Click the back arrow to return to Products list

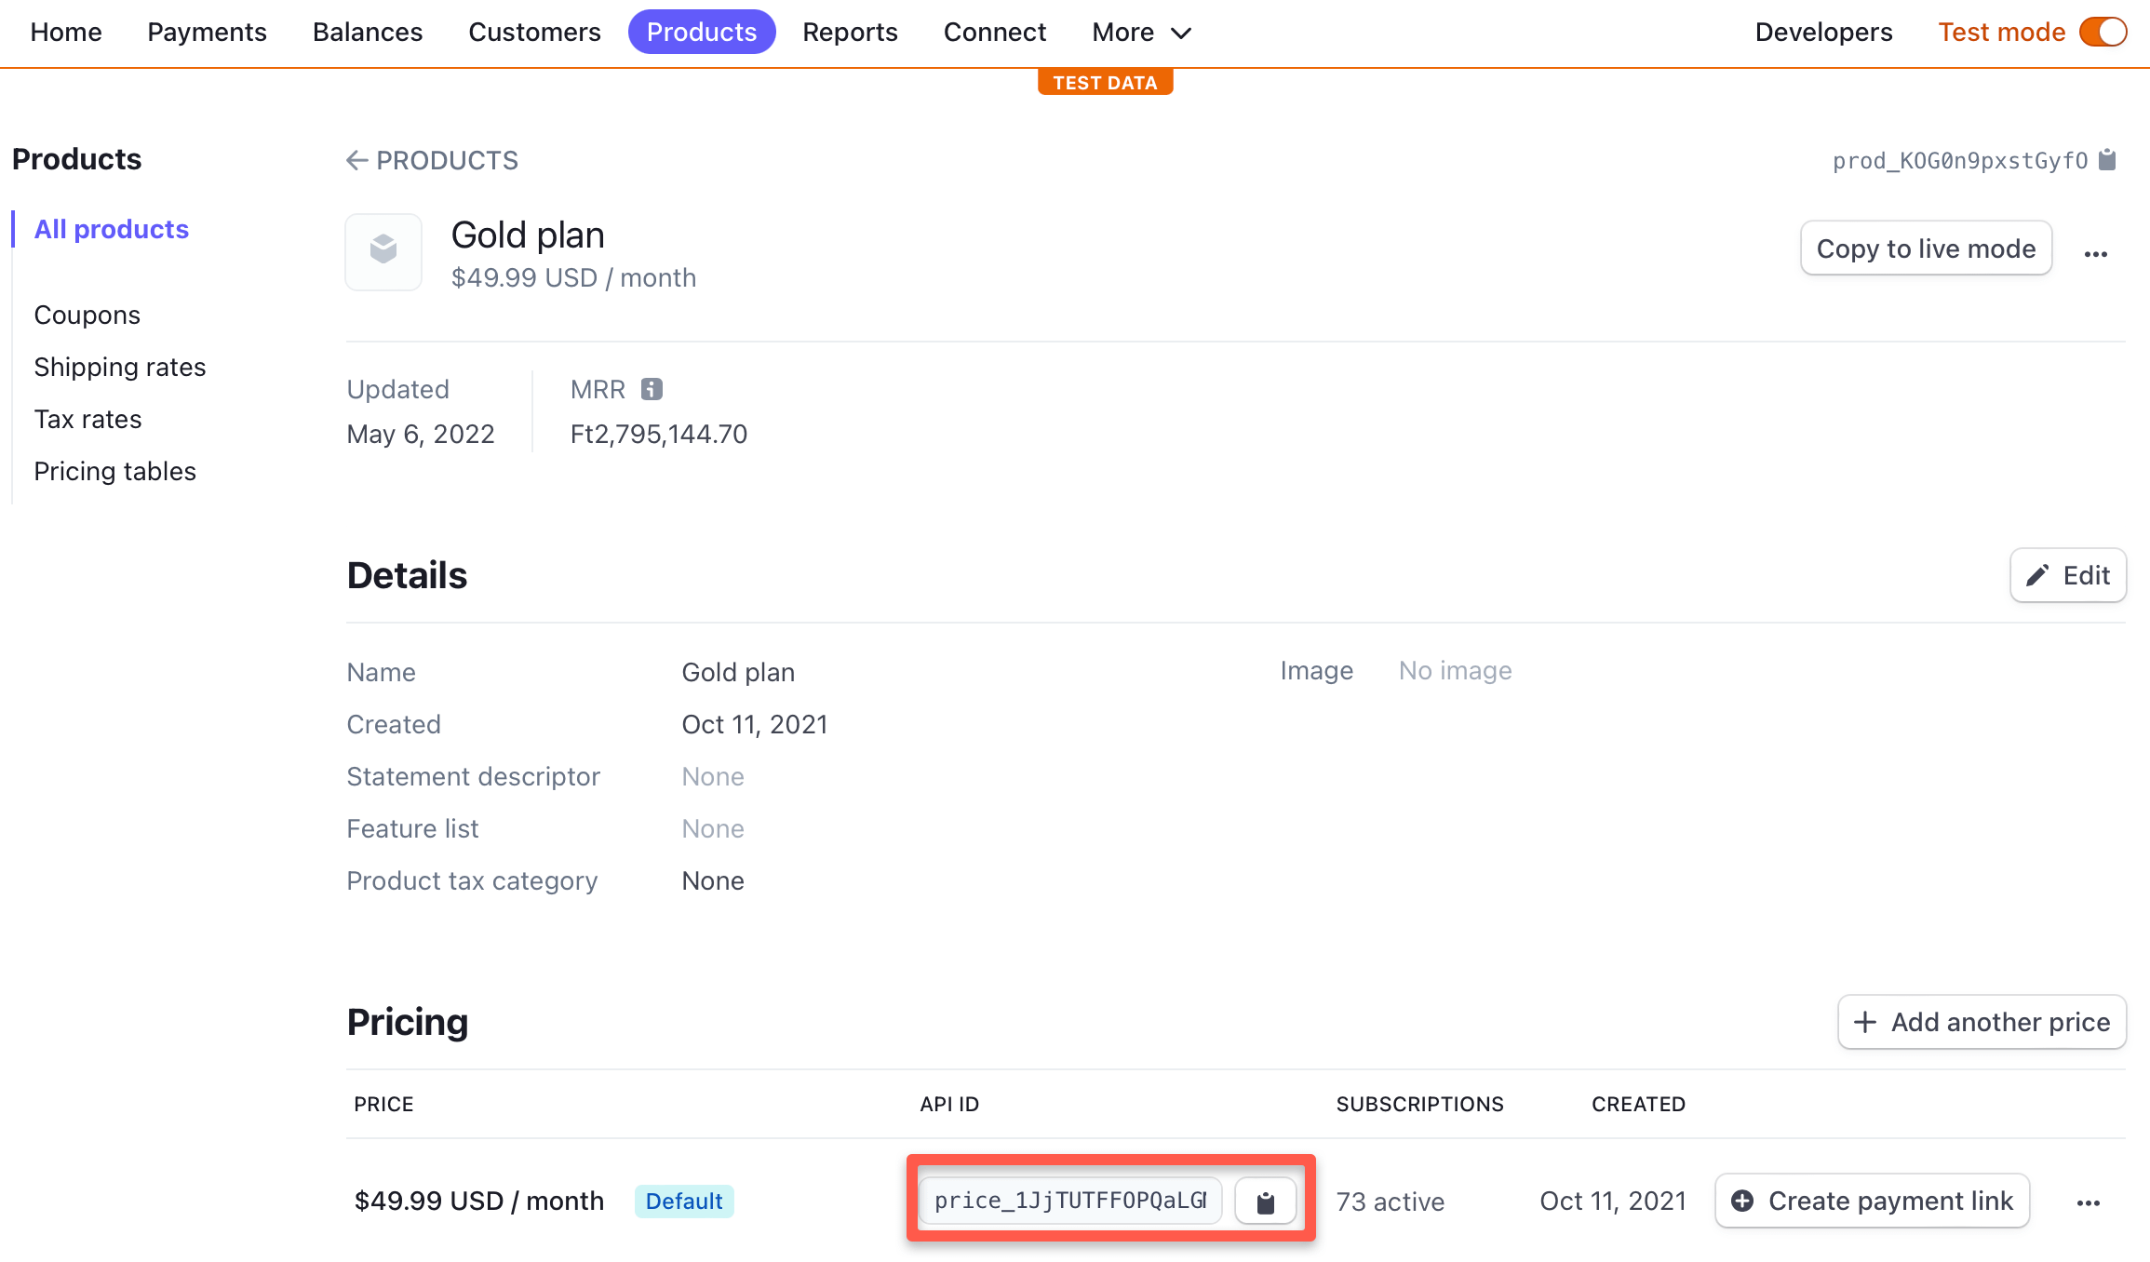point(356,160)
